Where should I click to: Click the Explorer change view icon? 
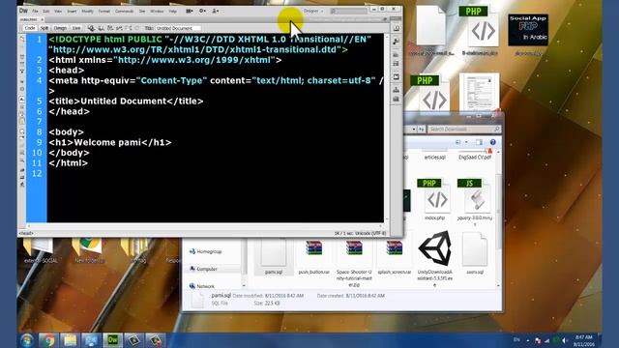[x=457, y=142]
